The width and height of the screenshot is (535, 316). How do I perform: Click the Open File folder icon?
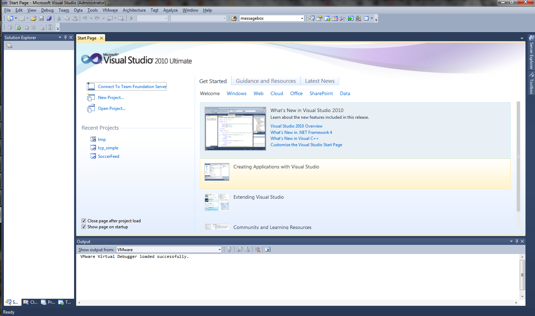click(34, 18)
